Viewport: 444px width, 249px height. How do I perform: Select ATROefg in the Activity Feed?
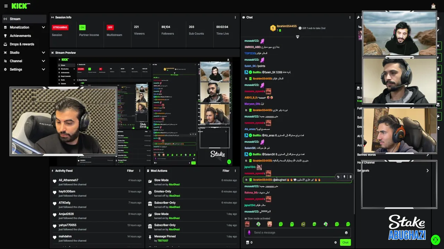(65, 203)
